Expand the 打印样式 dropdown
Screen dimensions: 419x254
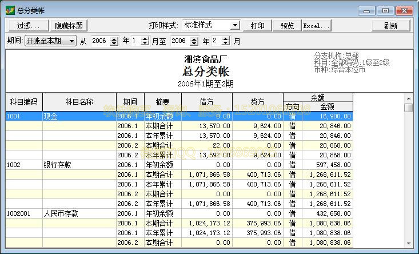coord(234,26)
